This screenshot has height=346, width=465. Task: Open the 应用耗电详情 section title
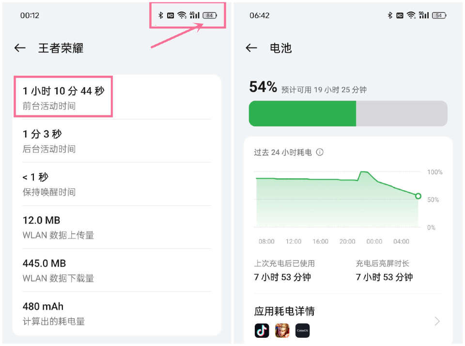click(284, 311)
